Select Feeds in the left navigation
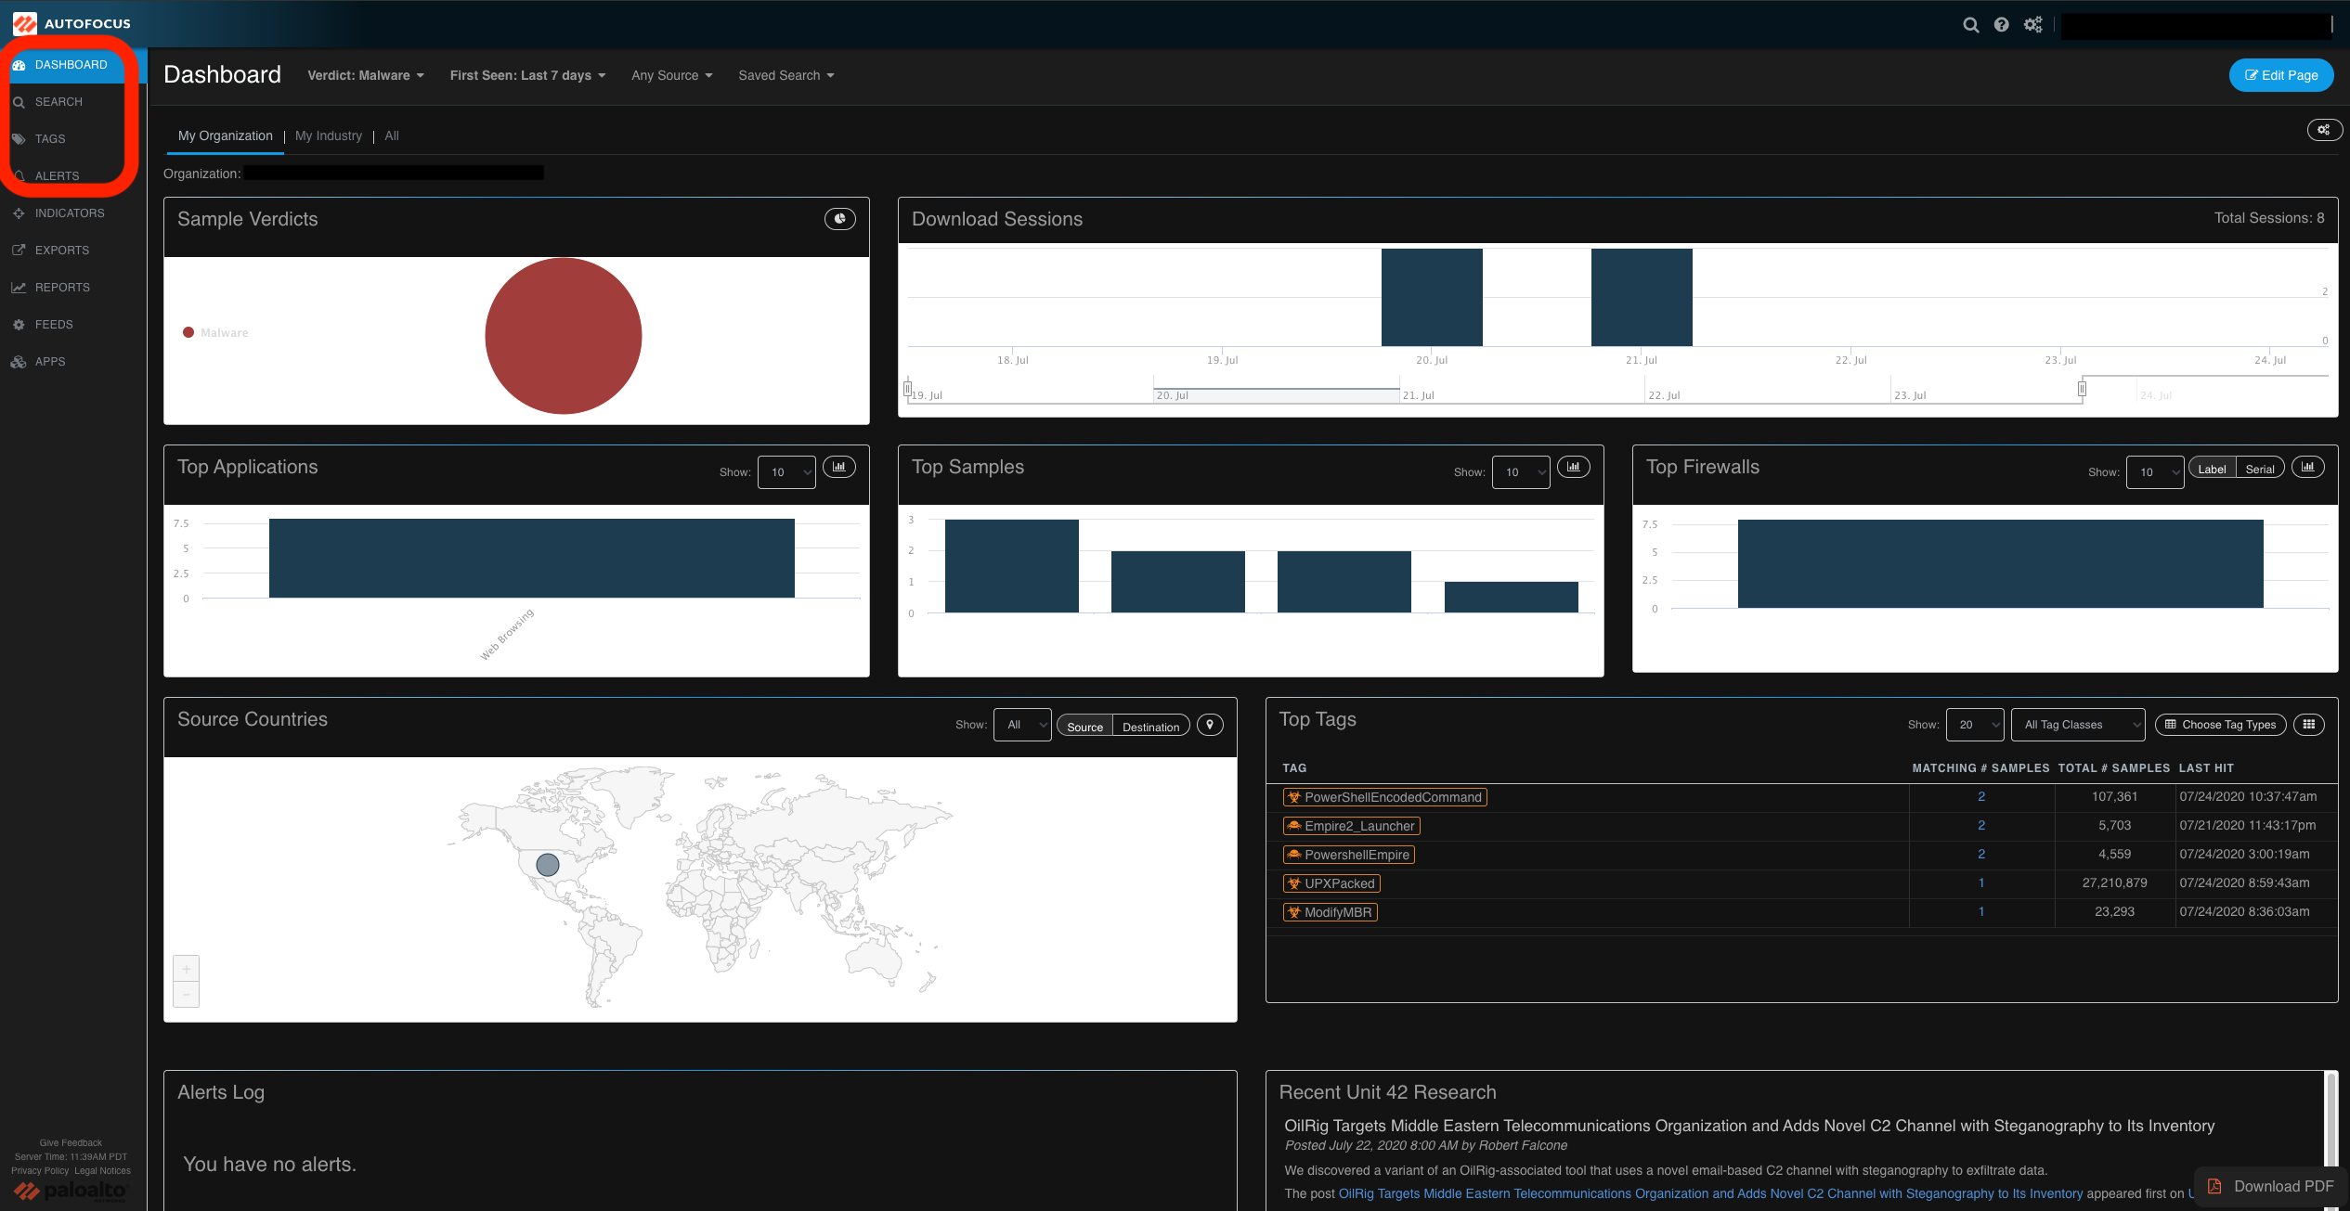The height and width of the screenshot is (1211, 2350). click(x=54, y=324)
